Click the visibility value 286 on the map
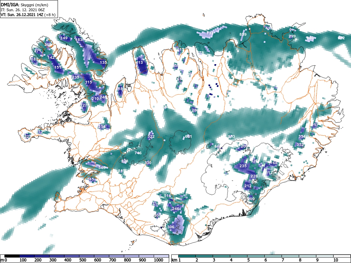 [x=195, y=110]
